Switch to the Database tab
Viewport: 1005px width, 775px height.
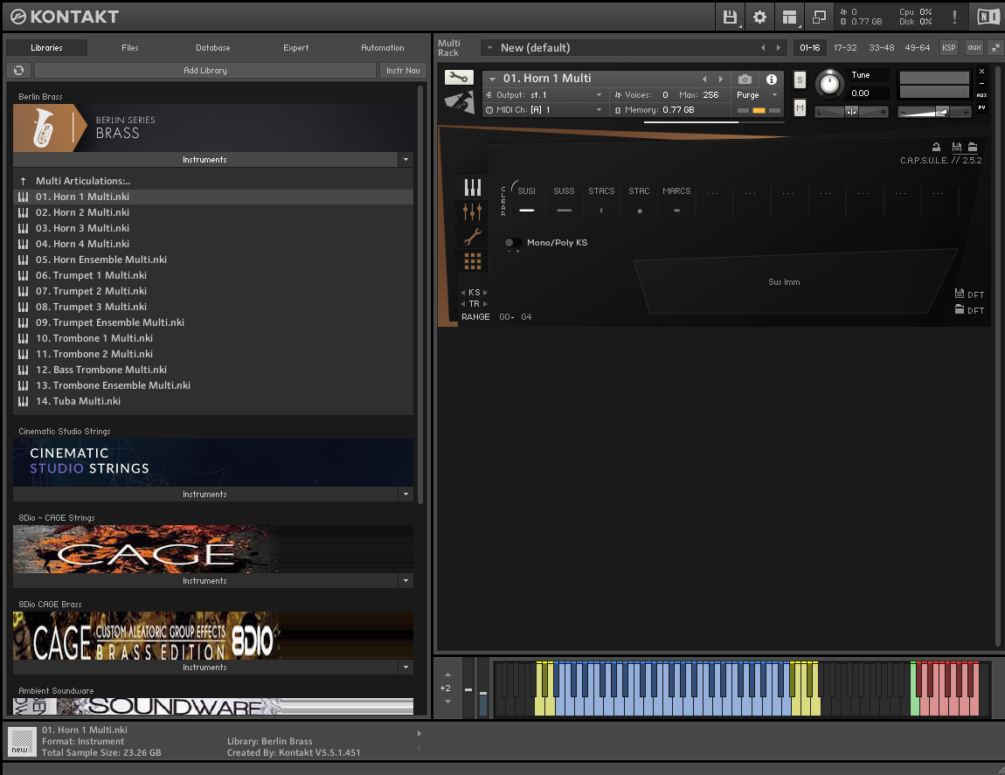[212, 48]
